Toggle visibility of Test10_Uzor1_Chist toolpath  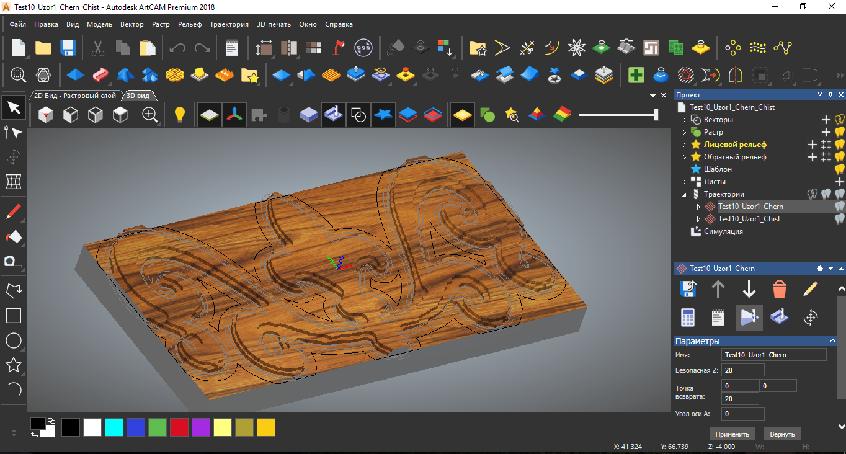click(x=839, y=219)
